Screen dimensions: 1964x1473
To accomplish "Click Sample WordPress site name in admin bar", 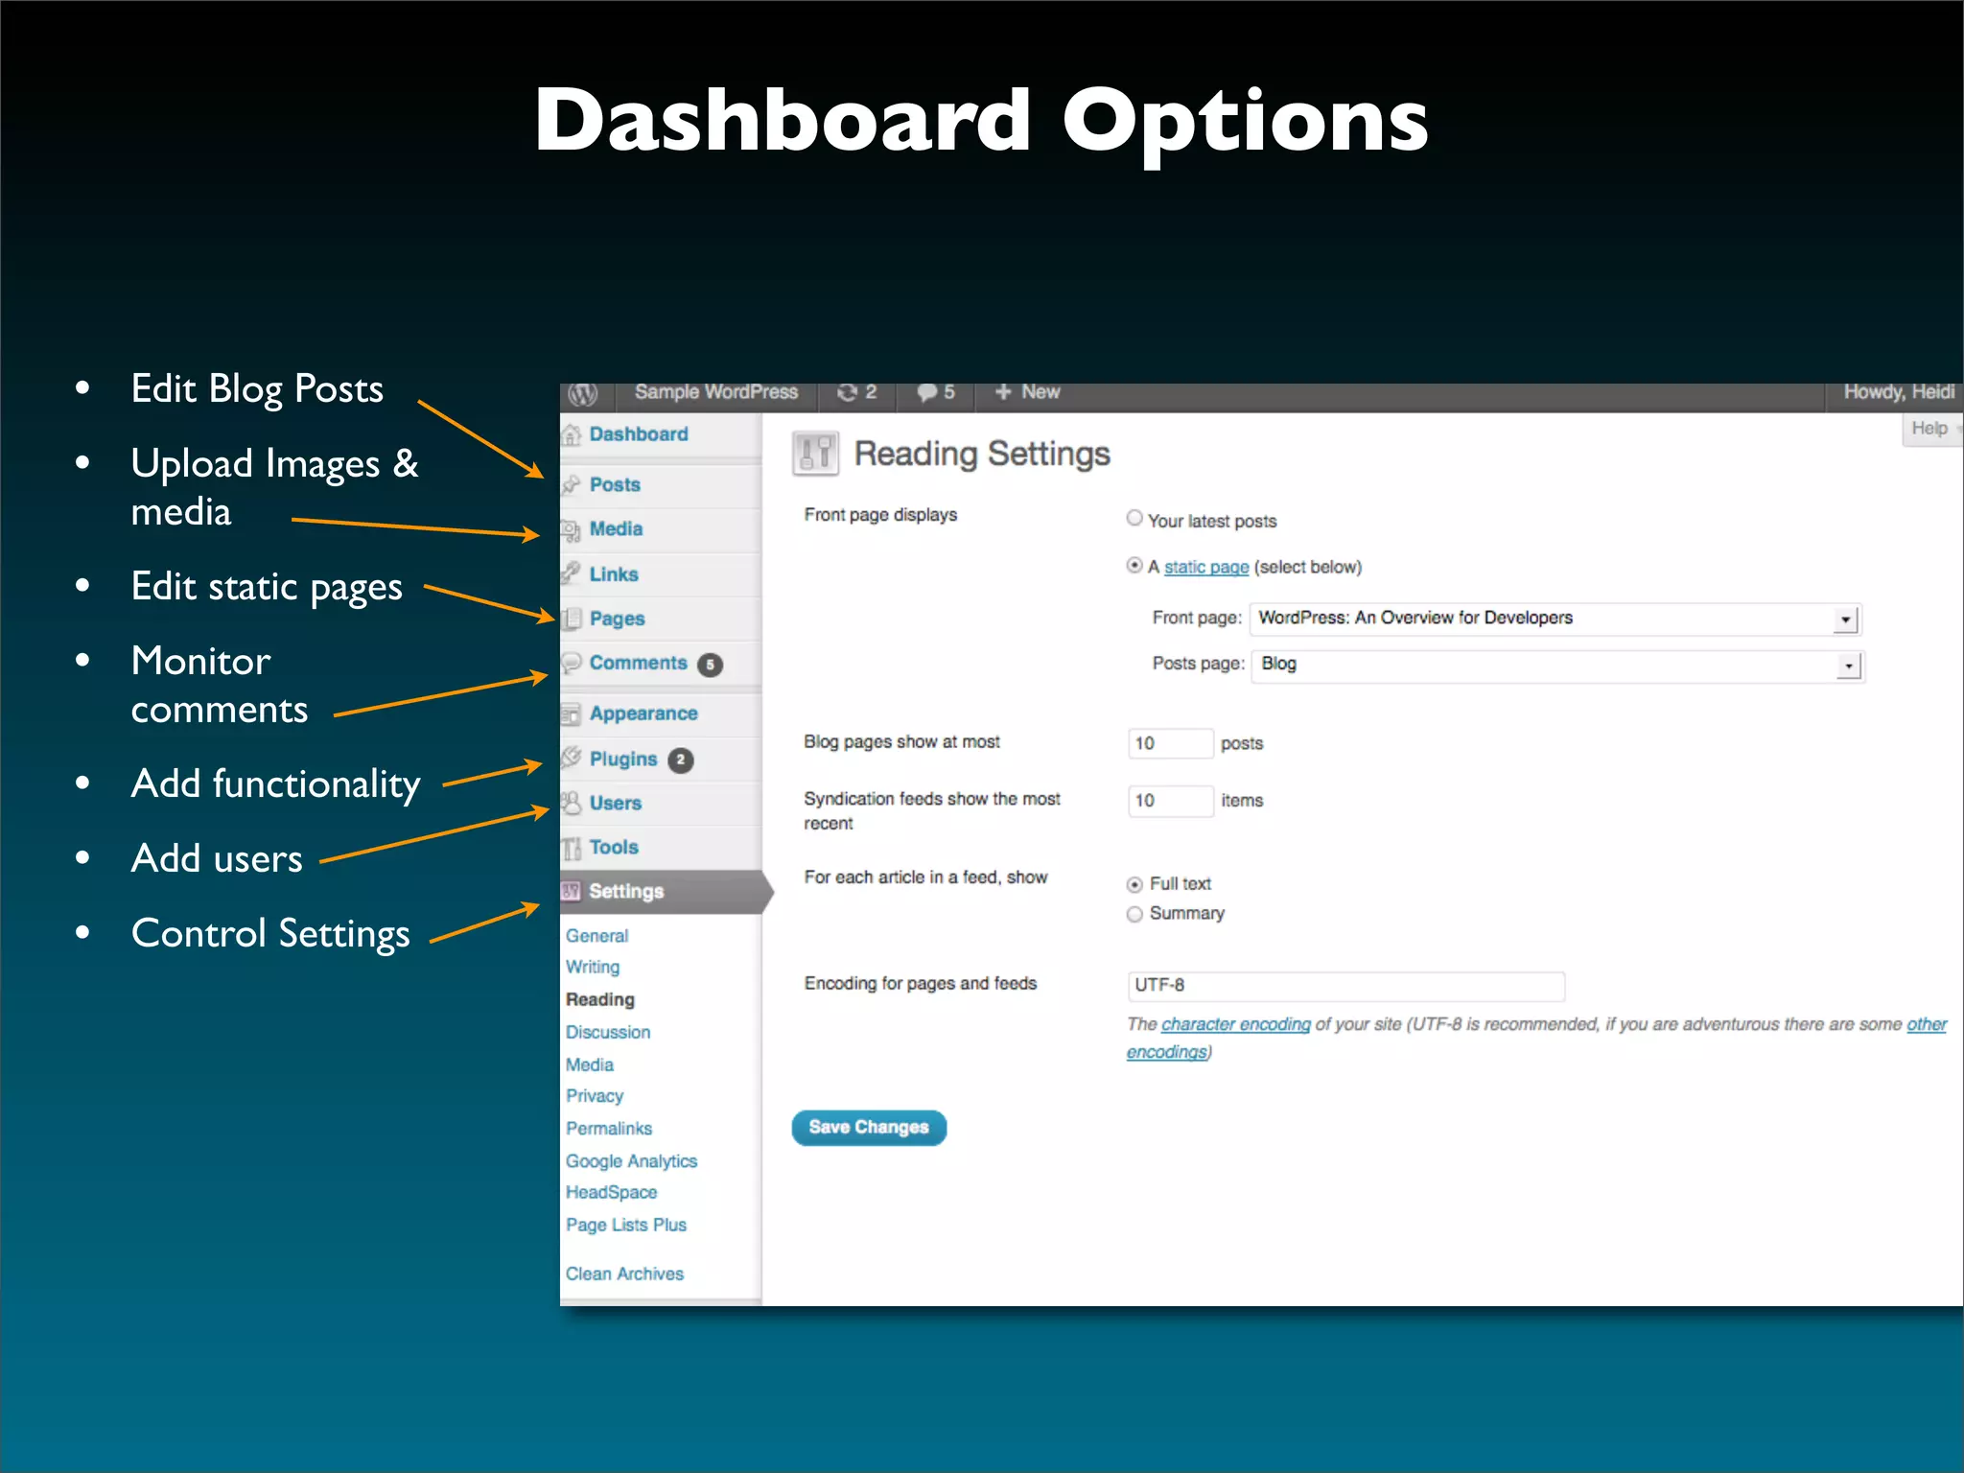I will pyautogui.click(x=715, y=392).
